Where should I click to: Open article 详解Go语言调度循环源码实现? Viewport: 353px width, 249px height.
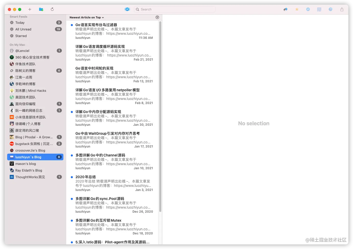pos(112,53)
